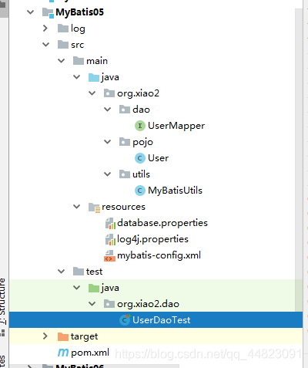Expand the log folder
The width and height of the screenshot is (308, 368).
[x=45, y=28]
